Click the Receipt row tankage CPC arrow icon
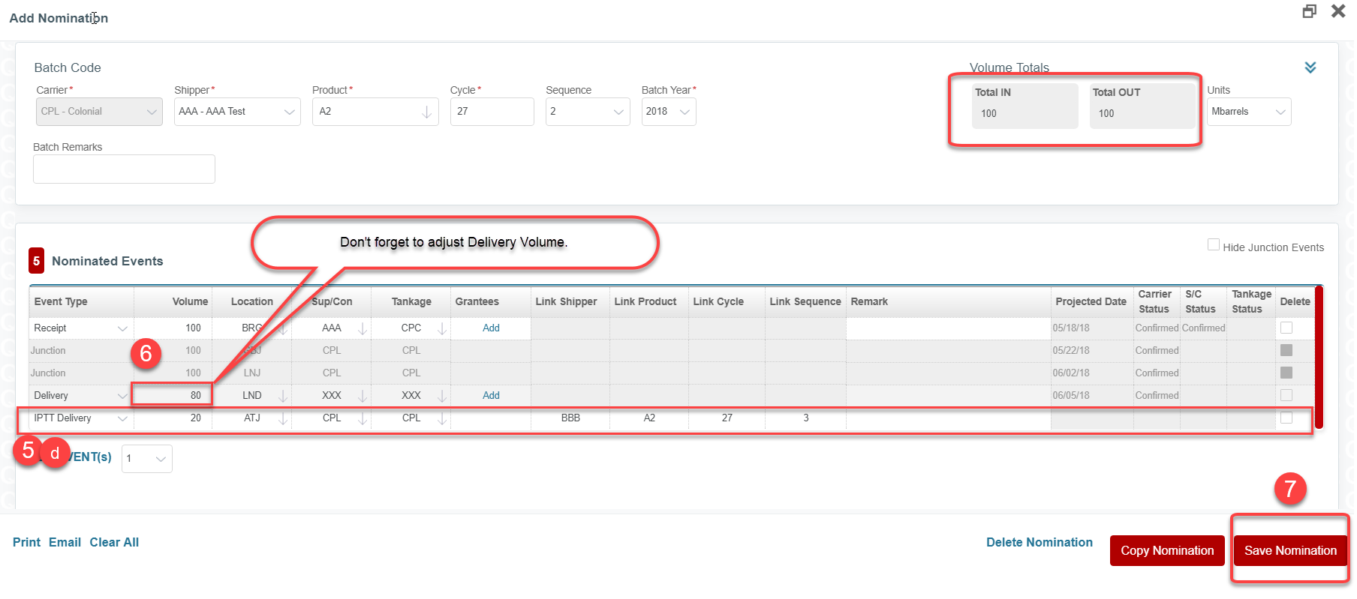The height and width of the screenshot is (599, 1357). tap(442, 328)
